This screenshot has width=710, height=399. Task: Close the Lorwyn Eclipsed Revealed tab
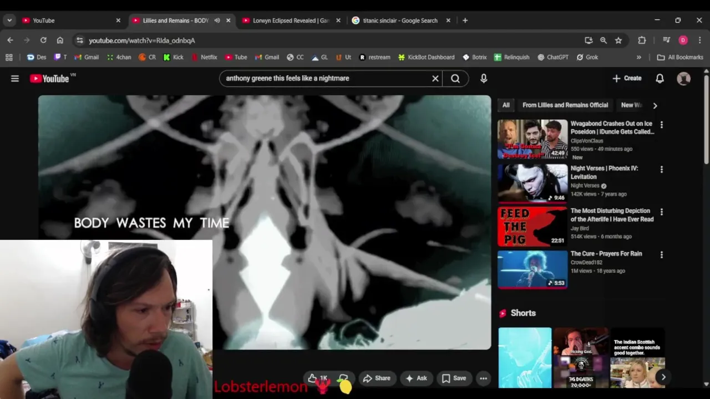(338, 21)
